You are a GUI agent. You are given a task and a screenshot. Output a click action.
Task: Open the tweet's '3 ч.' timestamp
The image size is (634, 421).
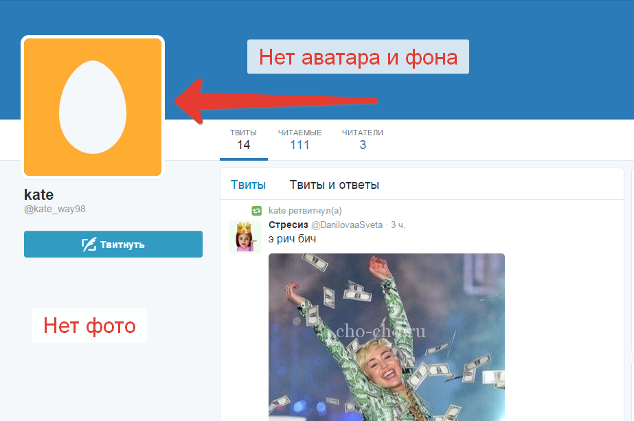[398, 225]
